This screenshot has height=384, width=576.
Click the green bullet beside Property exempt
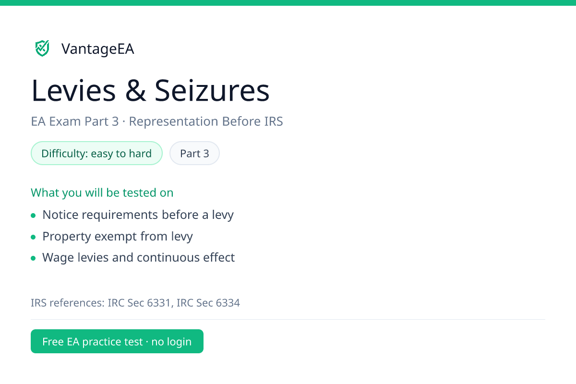[33, 237]
